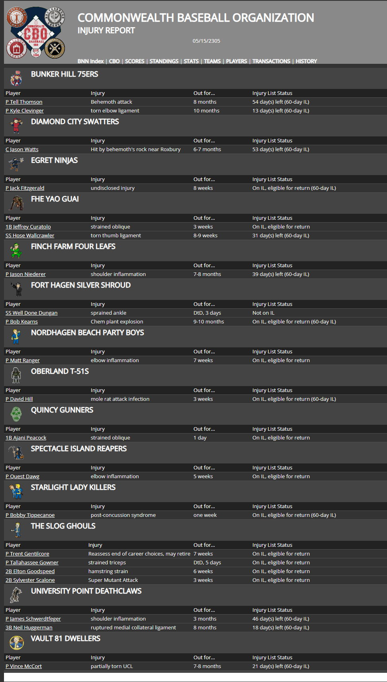
Task: Click the Vault 81 Dwellers logo
Action: [x=16, y=643]
